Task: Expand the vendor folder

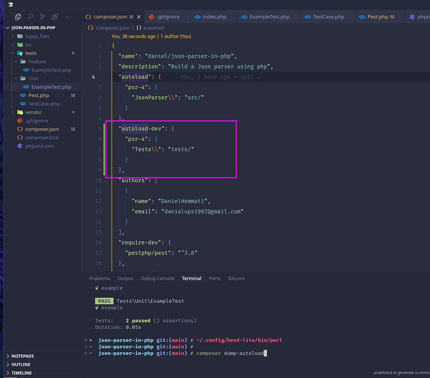Action: pyautogui.click(x=33, y=112)
